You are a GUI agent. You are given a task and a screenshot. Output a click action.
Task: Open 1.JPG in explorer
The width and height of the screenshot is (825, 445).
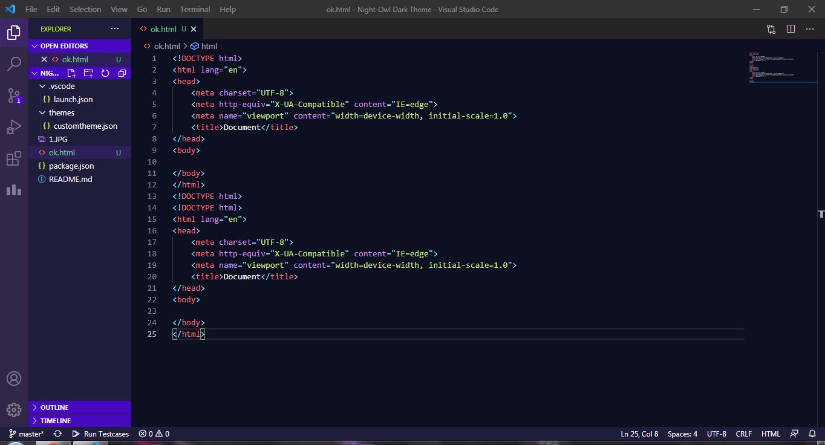79,139
